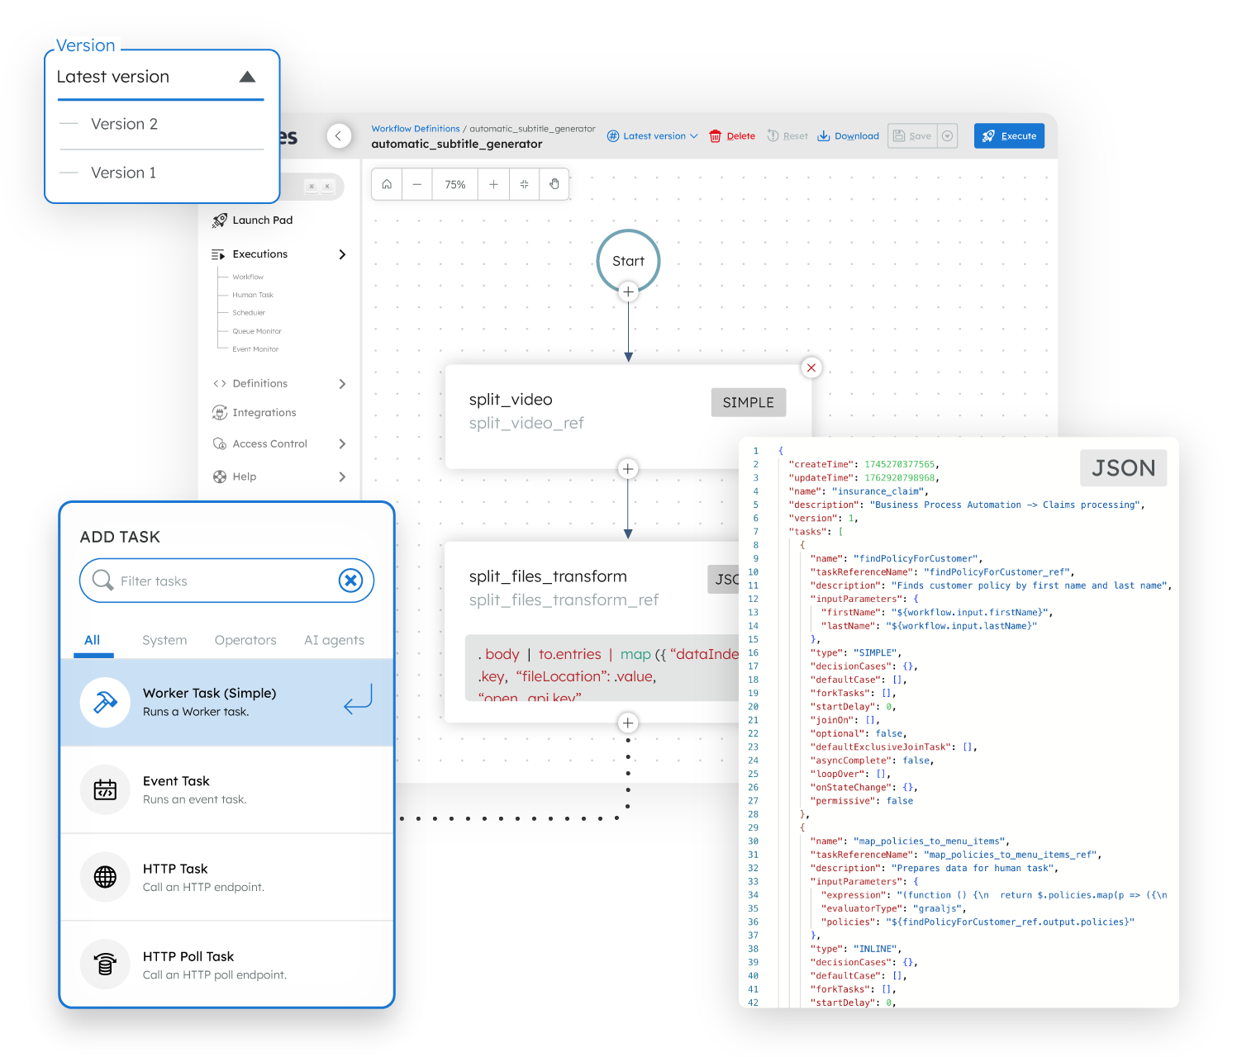This screenshot has width=1256, height=1057.
Task: Select the Worker Task hammer icon
Action: [105, 702]
